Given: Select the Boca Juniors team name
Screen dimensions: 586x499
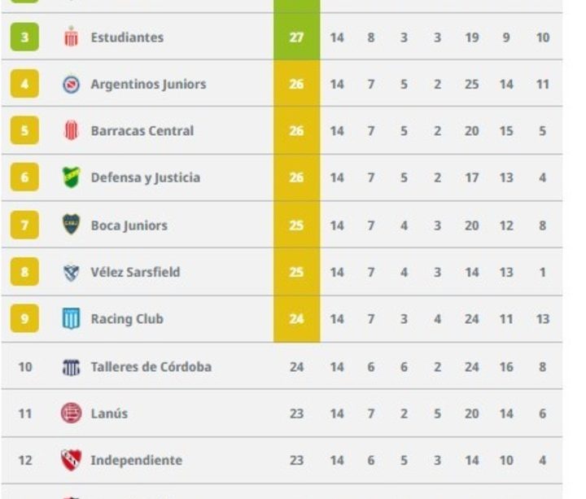Looking at the screenshot, I should point(129,225).
